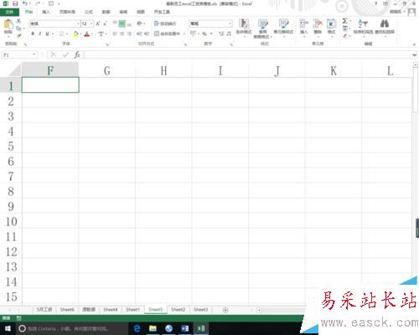Select the Center alignment icon
The image size is (419, 335).
click(x=122, y=33)
